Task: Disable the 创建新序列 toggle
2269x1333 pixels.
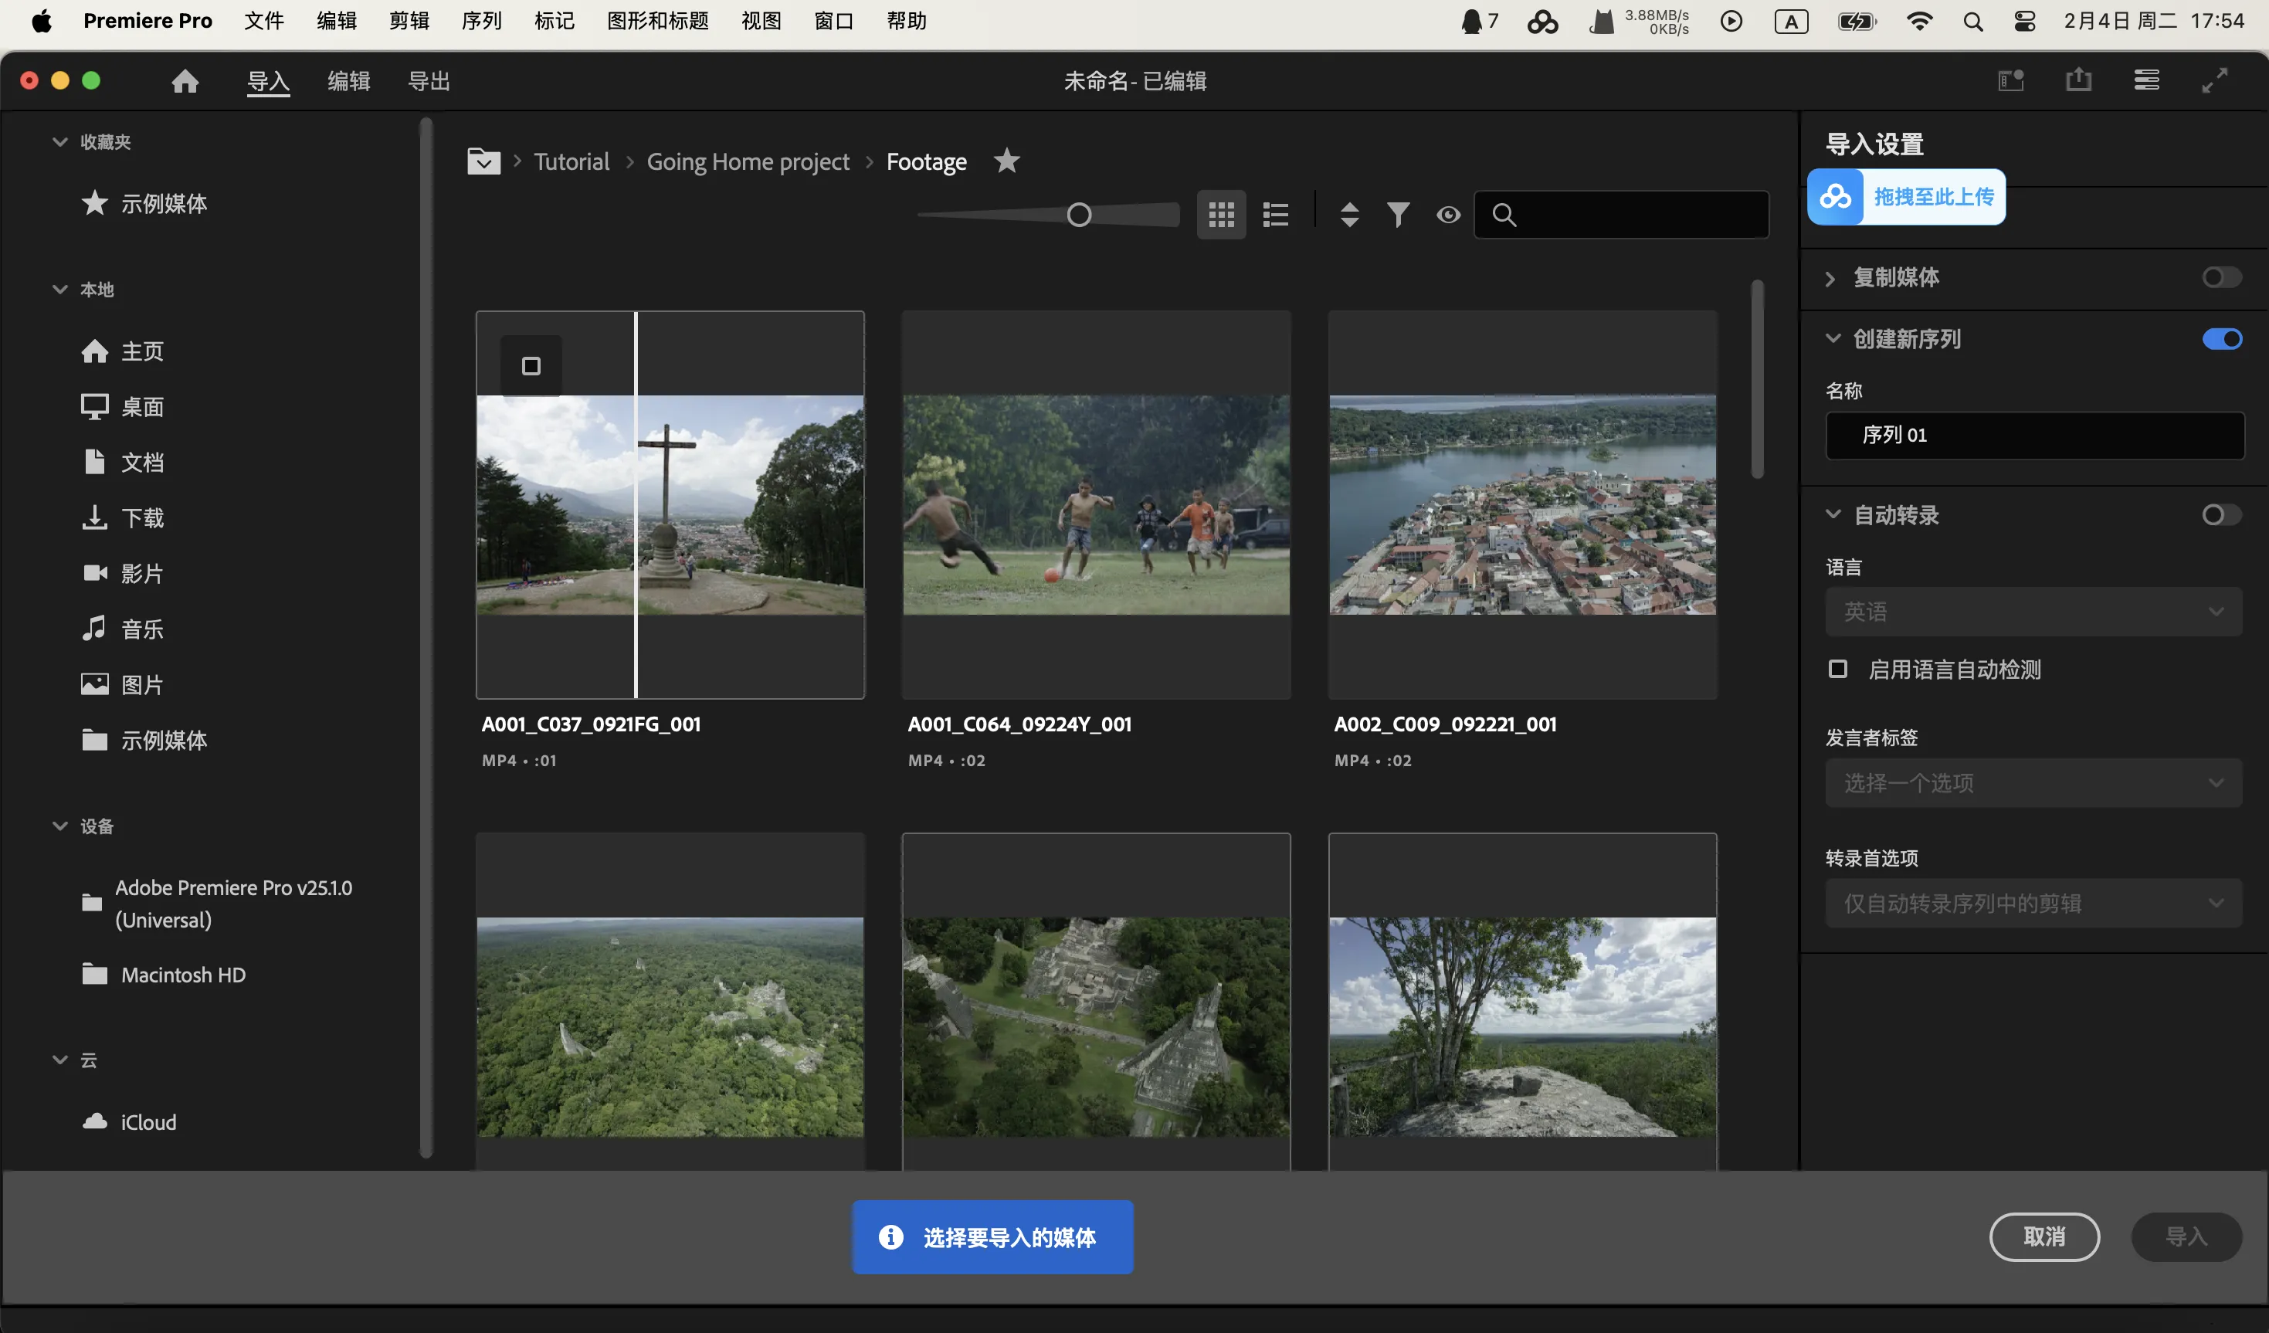Action: pos(2223,338)
